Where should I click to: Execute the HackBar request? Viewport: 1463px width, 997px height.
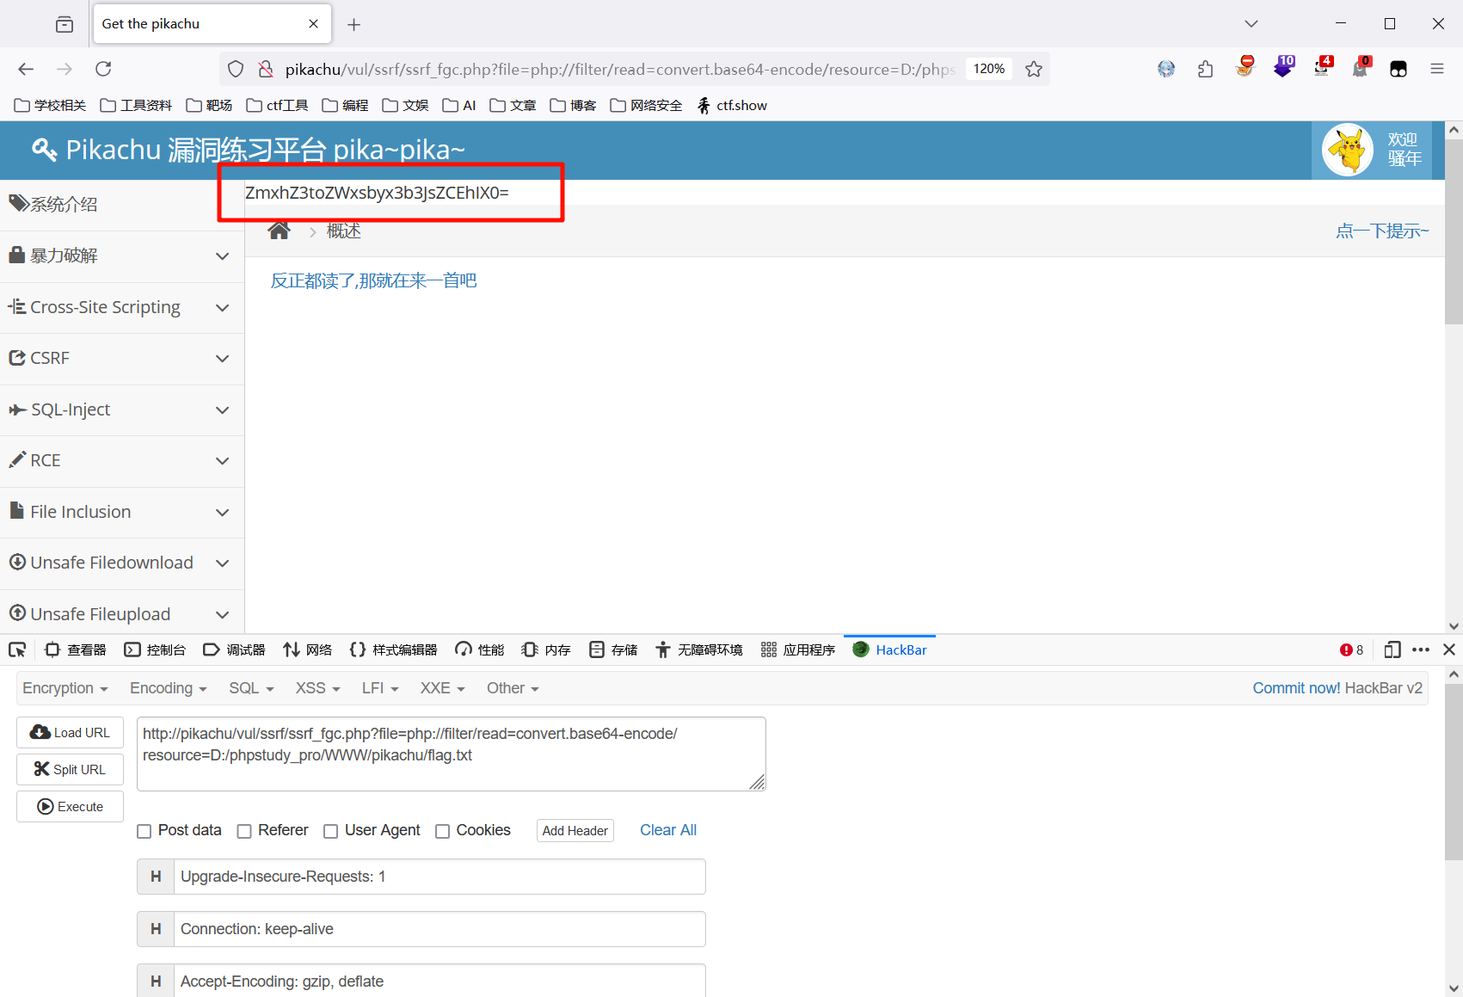70,806
